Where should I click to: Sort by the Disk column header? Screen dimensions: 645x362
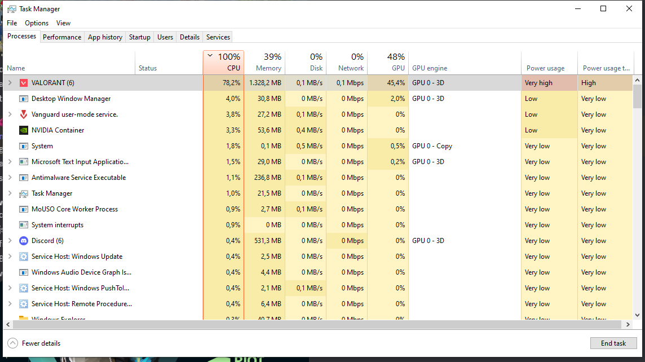tap(306, 63)
